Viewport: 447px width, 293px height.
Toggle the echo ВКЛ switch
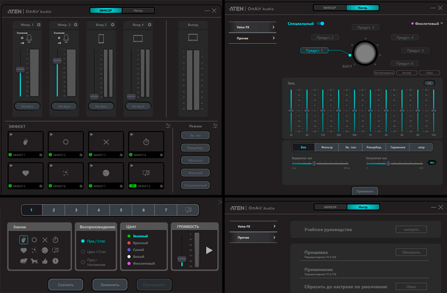[432, 163]
